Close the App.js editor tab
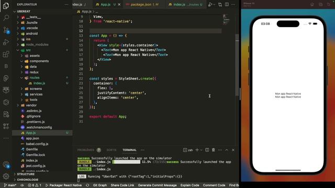The width and height of the screenshot is (335, 188). [x=119, y=5]
